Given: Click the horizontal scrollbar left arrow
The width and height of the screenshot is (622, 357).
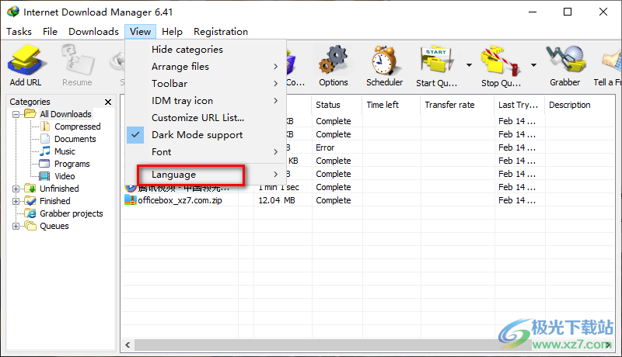Looking at the screenshot, I should coord(128,345).
